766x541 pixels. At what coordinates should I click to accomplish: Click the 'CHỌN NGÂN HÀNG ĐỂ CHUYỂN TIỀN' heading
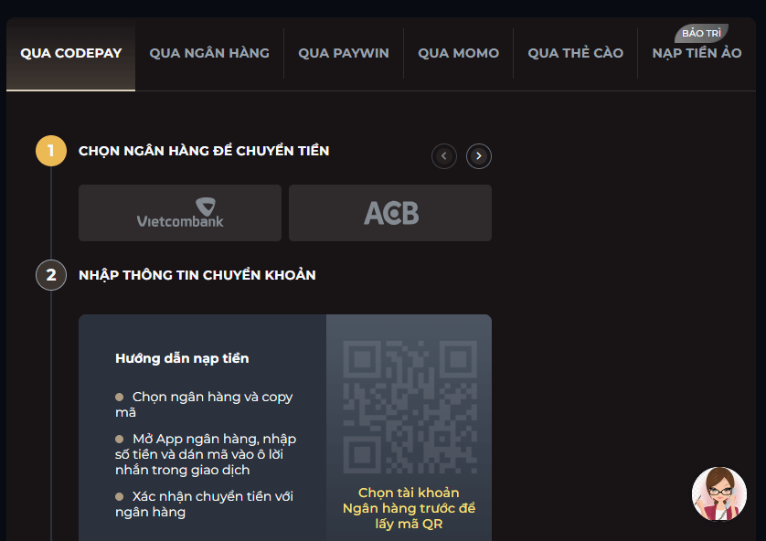tap(204, 151)
